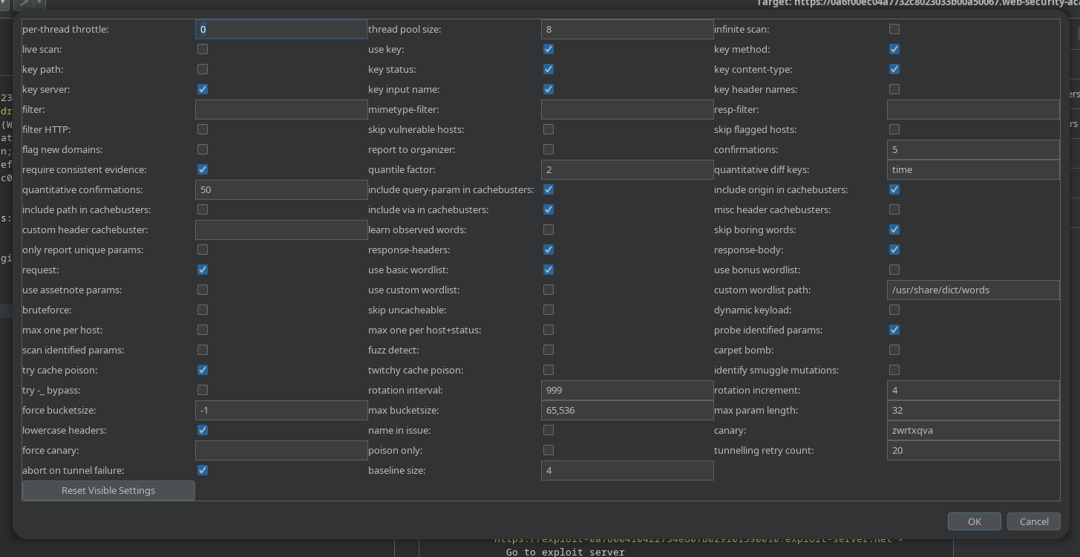The width and height of the screenshot is (1080, 557).
Task: Disable try cache poison checkbox
Action: pyautogui.click(x=203, y=370)
